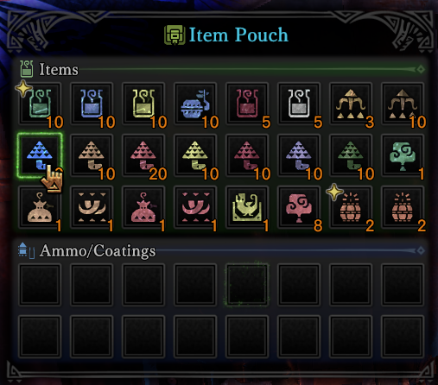Image resolution: width=438 pixels, height=385 pixels.
Task: Choose the pink smoke bomb with count 8
Action: (x=299, y=207)
